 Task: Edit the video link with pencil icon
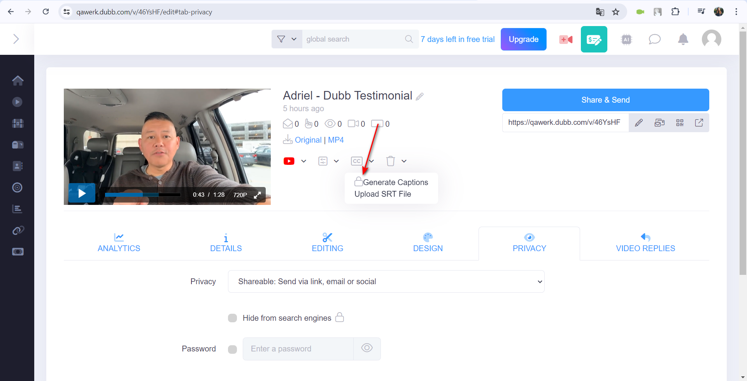(639, 123)
